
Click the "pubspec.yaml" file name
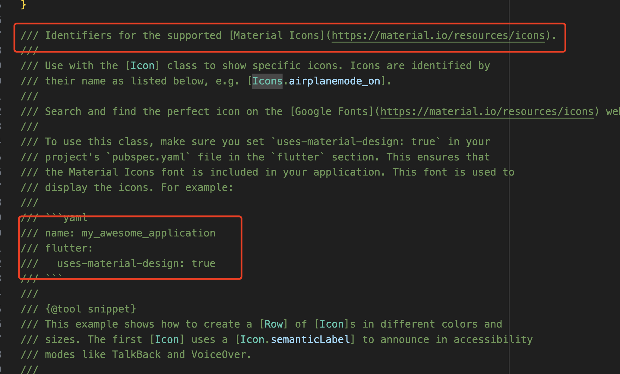148,157
